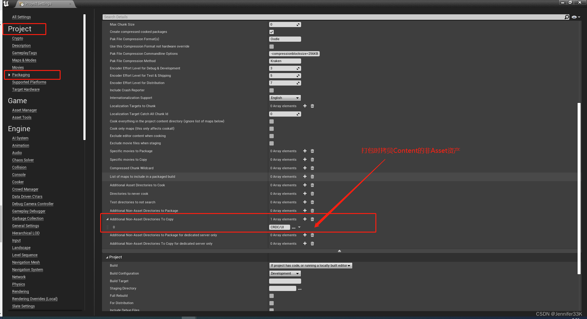Collapse the Project section header
The height and width of the screenshot is (319, 587).
tap(107, 257)
